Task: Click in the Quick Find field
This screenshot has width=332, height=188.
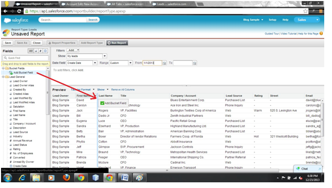Action: click(25, 58)
